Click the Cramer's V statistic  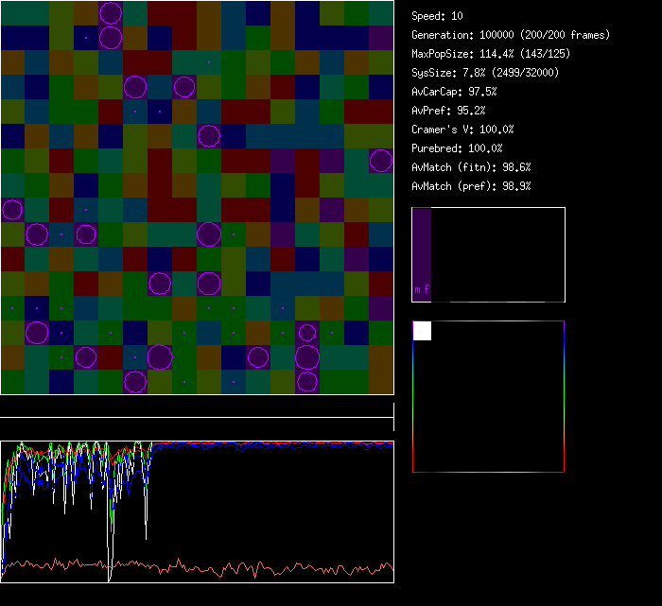tap(462, 130)
